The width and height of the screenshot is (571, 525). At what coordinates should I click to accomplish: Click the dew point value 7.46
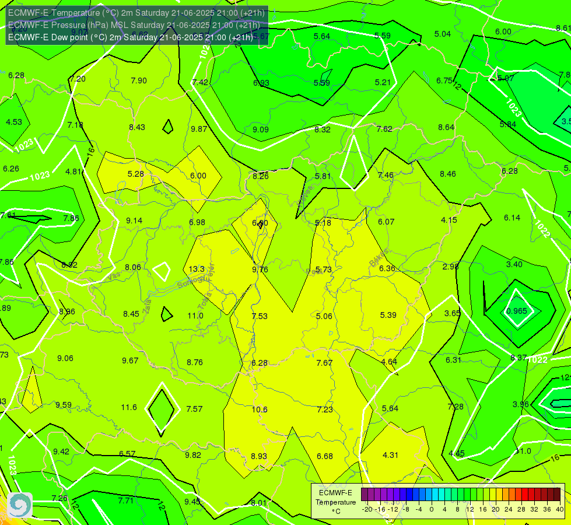tap(386, 175)
